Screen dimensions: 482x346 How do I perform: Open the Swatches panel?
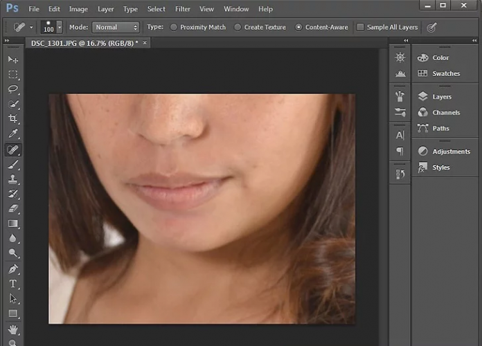[x=445, y=73]
